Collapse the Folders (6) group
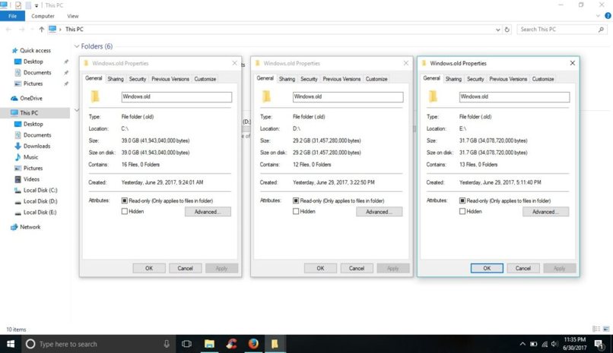 pyautogui.click(x=77, y=46)
